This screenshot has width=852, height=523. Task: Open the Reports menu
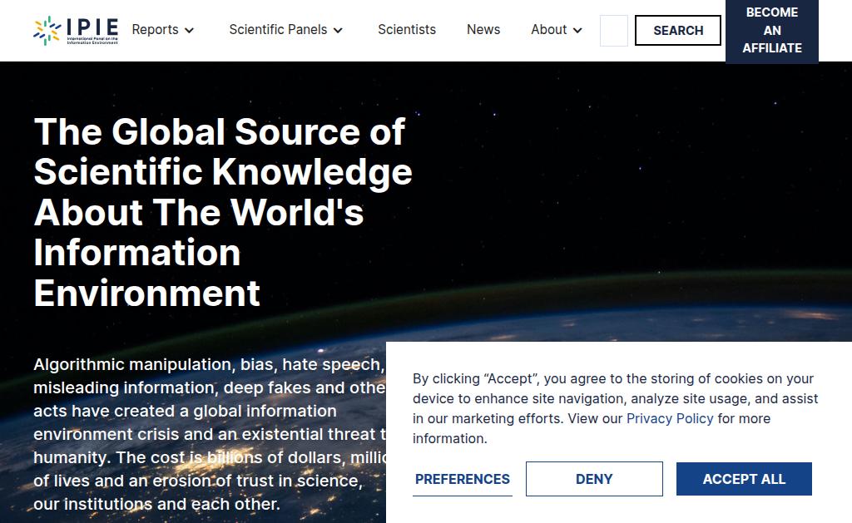[x=155, y=30]
